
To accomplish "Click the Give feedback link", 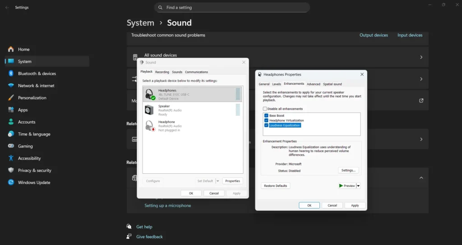I will (149, 236).
